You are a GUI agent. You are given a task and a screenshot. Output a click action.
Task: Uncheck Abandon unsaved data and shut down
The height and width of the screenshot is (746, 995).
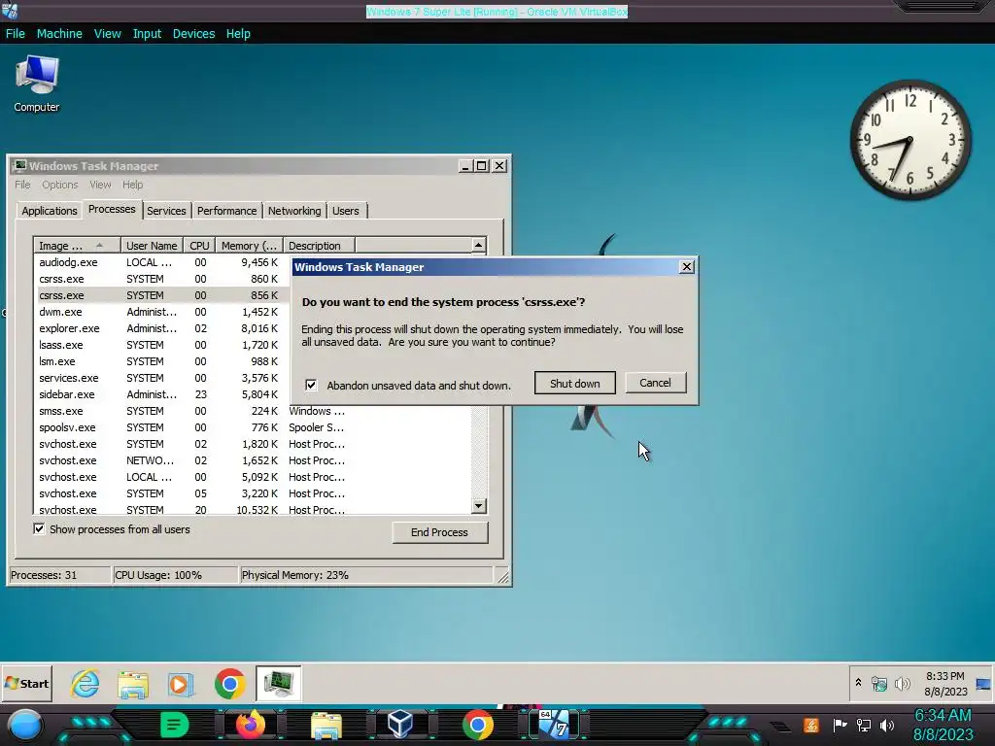[x=311, y=385]
